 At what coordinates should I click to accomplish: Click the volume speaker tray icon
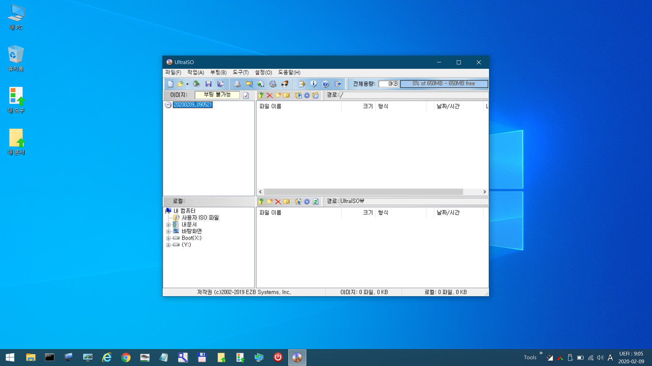point(600,358)
